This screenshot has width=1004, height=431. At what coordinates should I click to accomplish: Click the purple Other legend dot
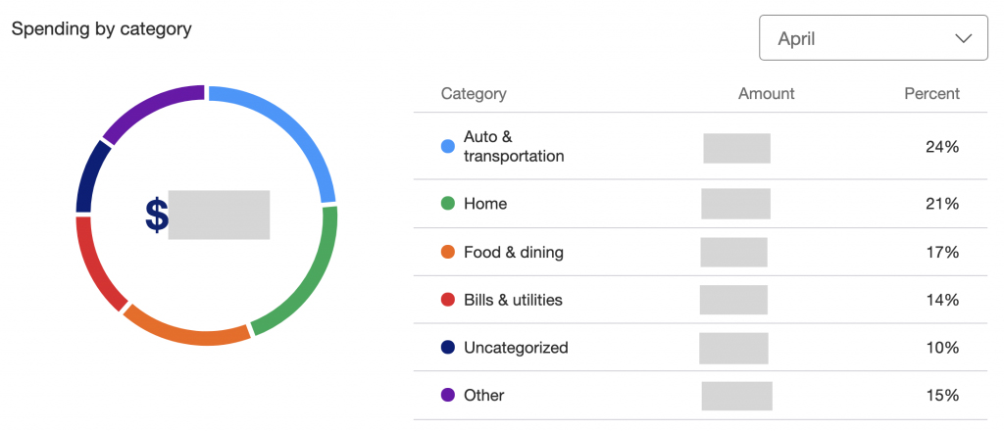pyautogui.click(x=448, y=395)
